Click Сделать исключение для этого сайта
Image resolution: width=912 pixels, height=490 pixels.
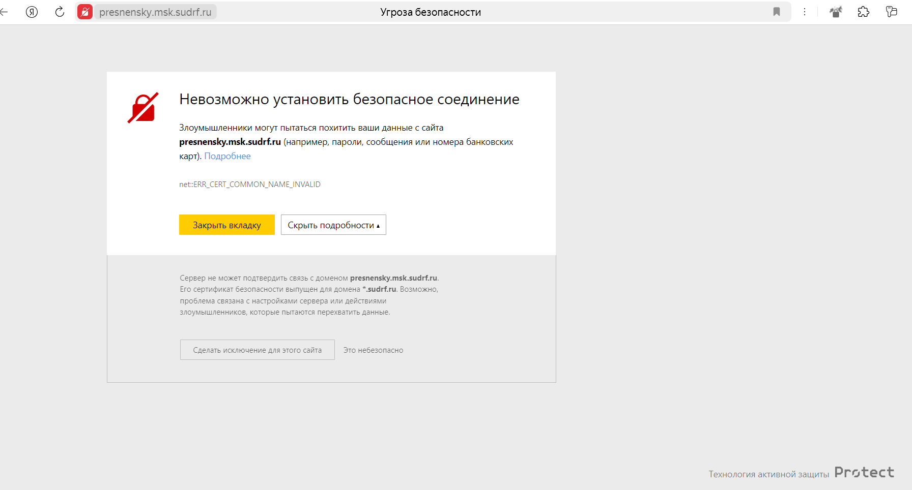[x=257, y=350]
